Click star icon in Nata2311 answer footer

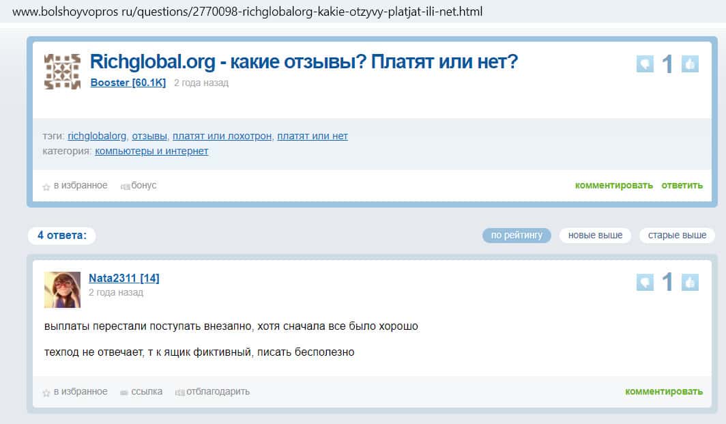point(46,393)
